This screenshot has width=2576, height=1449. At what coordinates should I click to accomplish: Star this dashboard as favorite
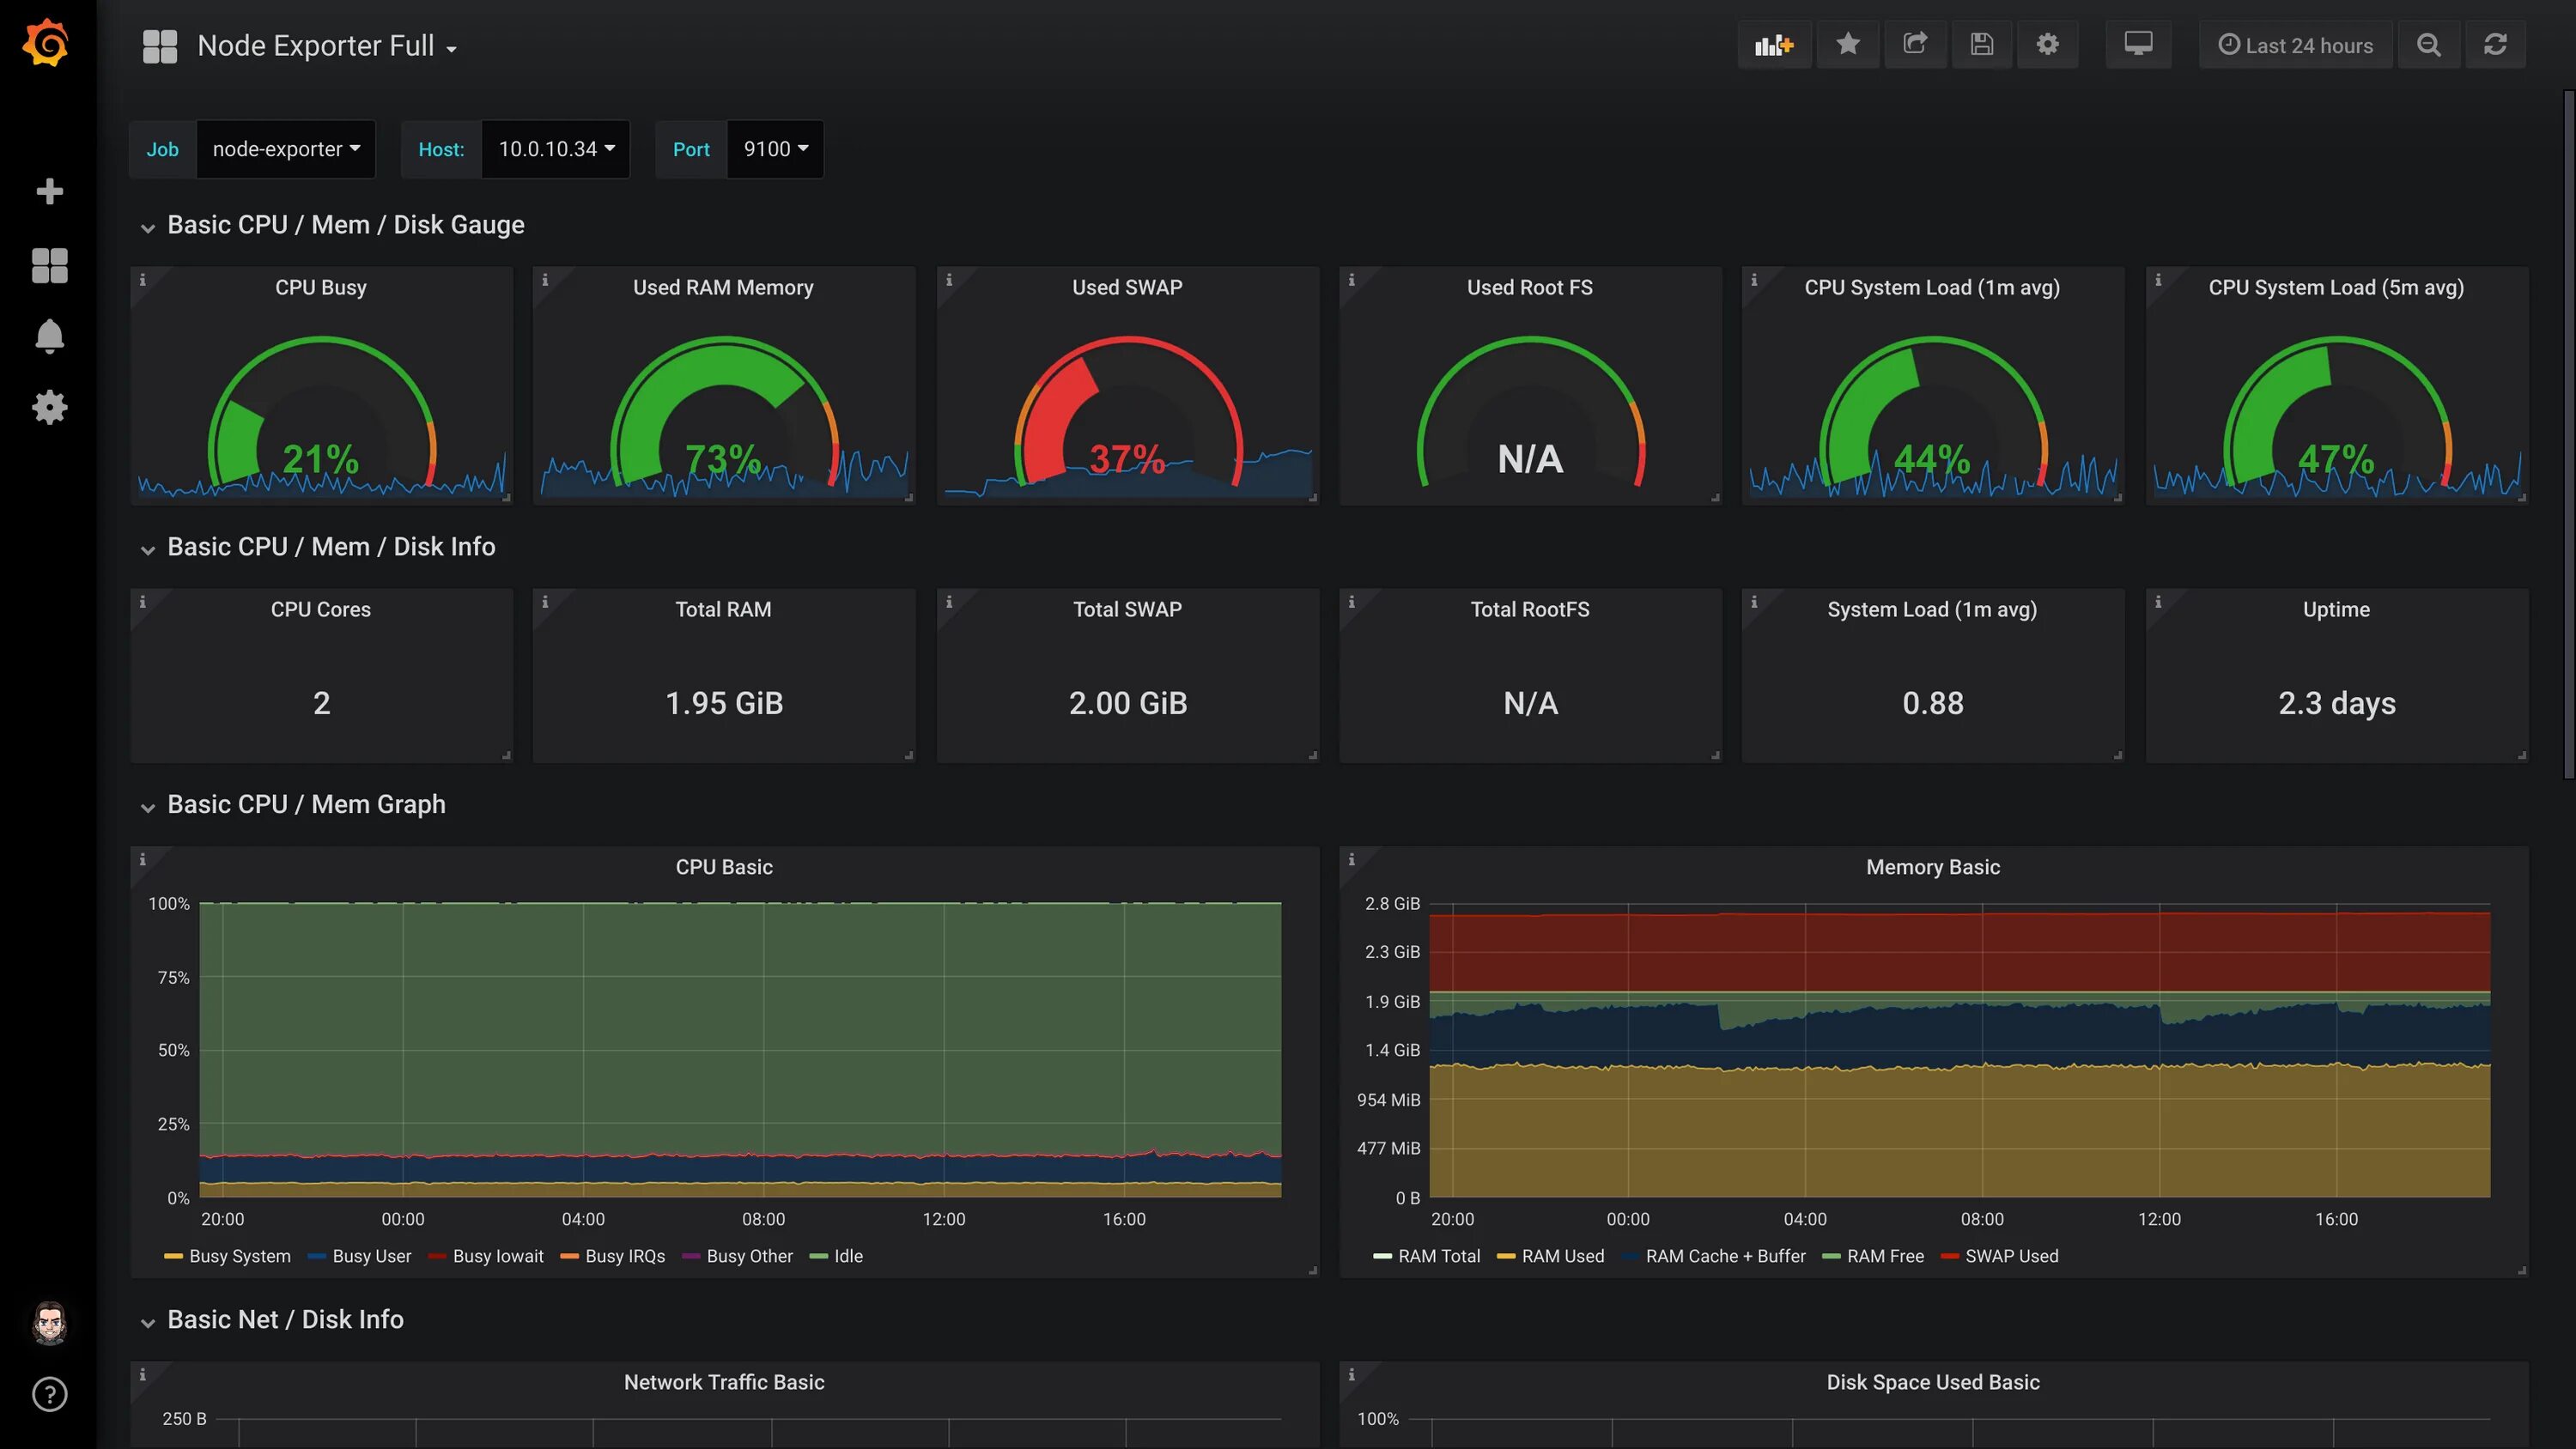1848,45
